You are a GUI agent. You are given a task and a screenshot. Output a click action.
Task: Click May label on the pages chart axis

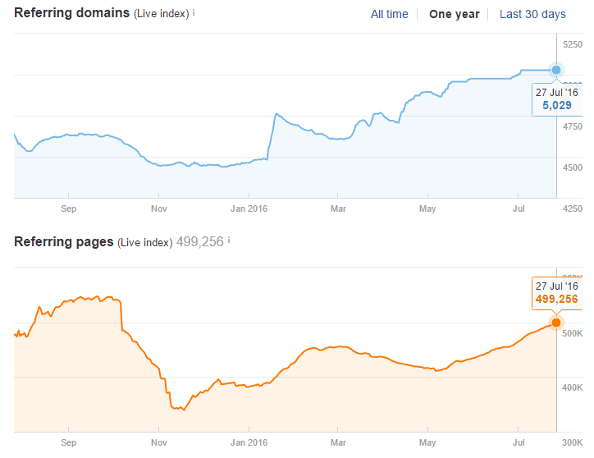[427, 442]
